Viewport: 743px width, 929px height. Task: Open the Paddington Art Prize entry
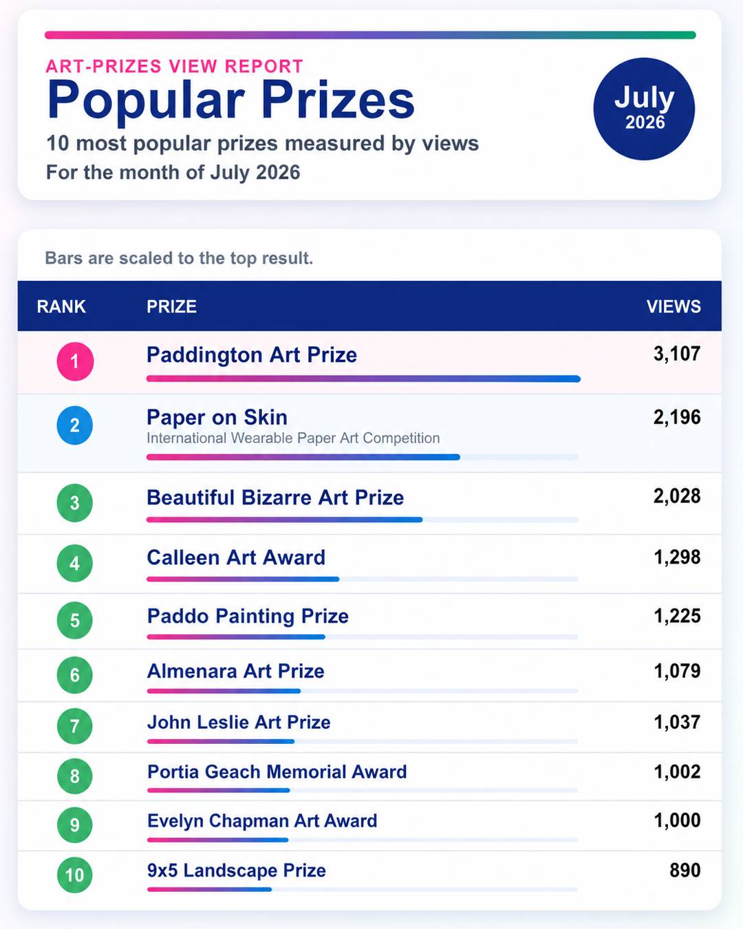click(x=252, y=355)
